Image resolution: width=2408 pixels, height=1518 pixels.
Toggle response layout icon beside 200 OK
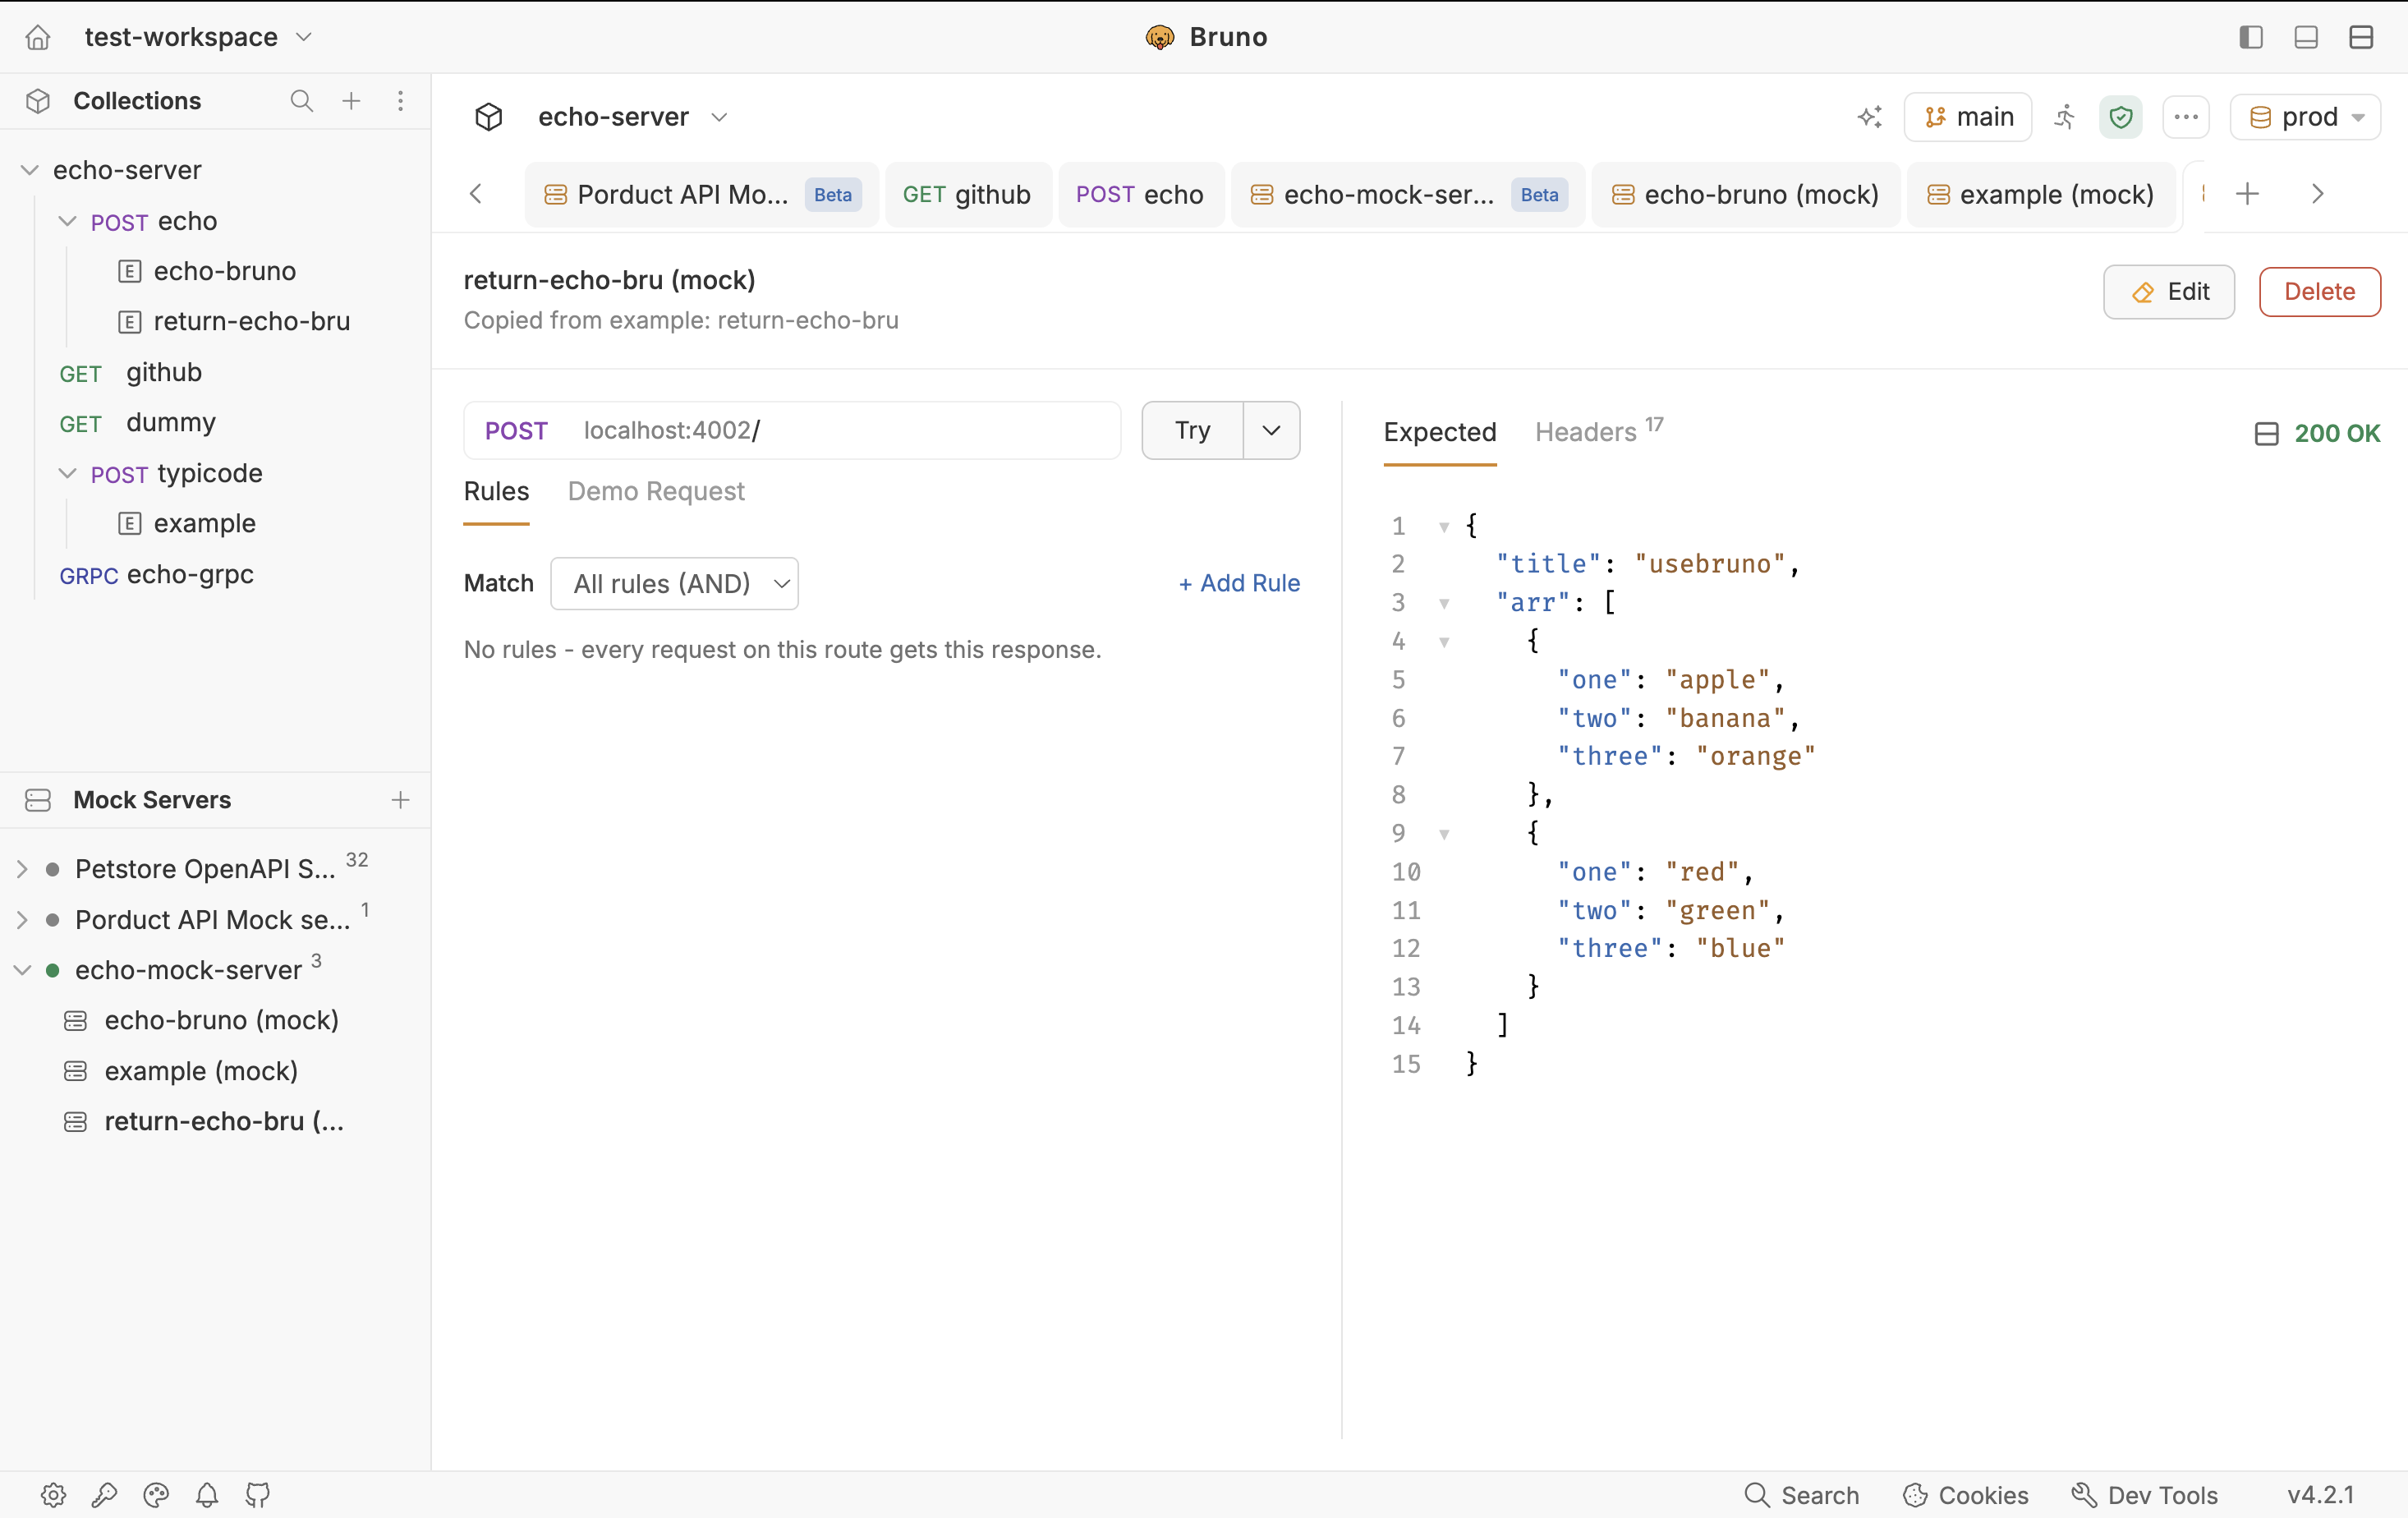tap(2266, 434)
